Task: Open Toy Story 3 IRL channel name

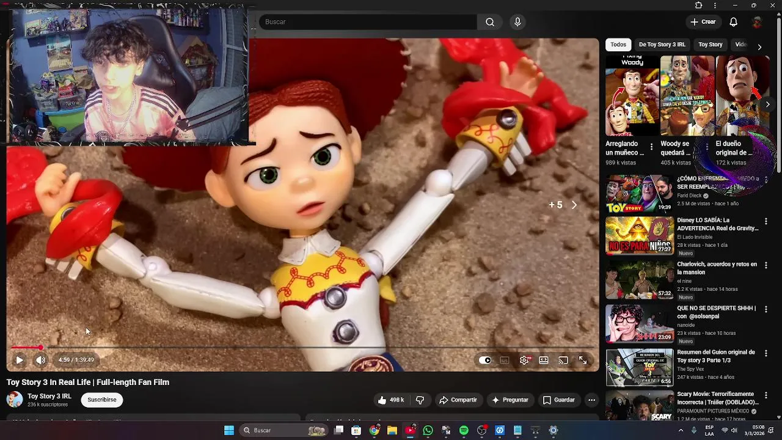Action: coord(49,396)
